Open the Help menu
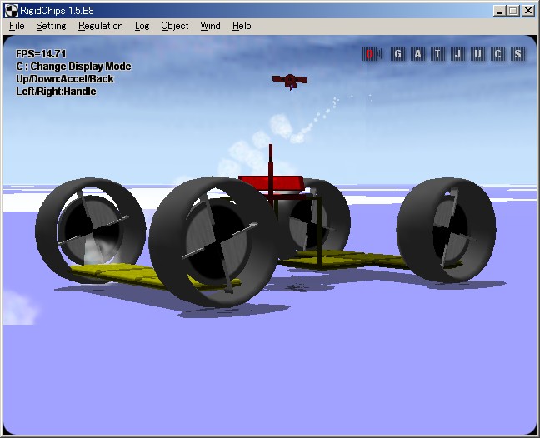Viewport: 540px width, 438px height. tap(242, 26)
